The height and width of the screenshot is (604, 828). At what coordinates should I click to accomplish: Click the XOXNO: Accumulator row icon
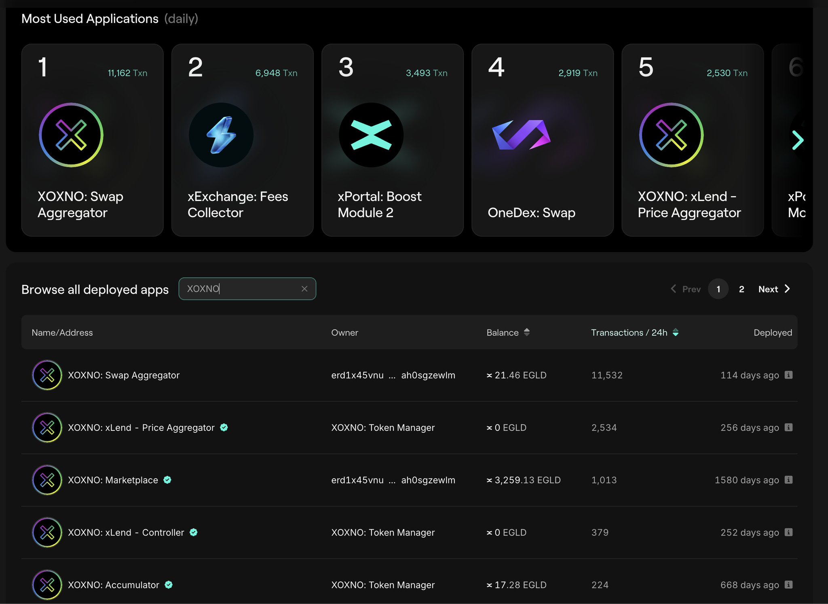pyautogui.click(x=47, y=585)
